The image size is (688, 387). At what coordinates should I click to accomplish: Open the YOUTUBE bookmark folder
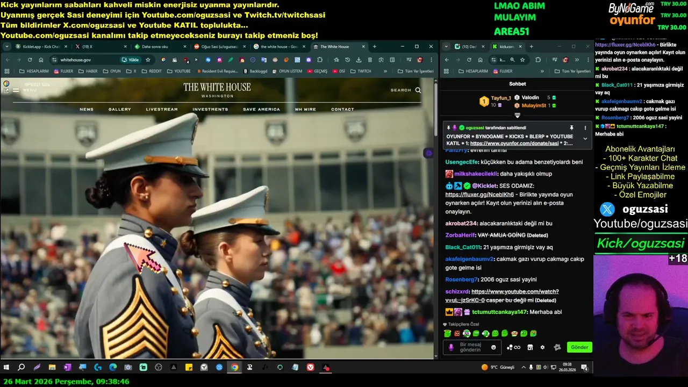point(178,71)
